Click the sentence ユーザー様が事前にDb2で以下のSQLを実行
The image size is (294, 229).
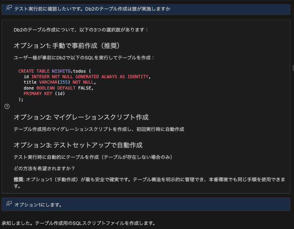pos(84,58)
